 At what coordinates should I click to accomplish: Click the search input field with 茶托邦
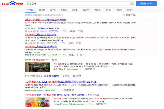pos(77,4)
